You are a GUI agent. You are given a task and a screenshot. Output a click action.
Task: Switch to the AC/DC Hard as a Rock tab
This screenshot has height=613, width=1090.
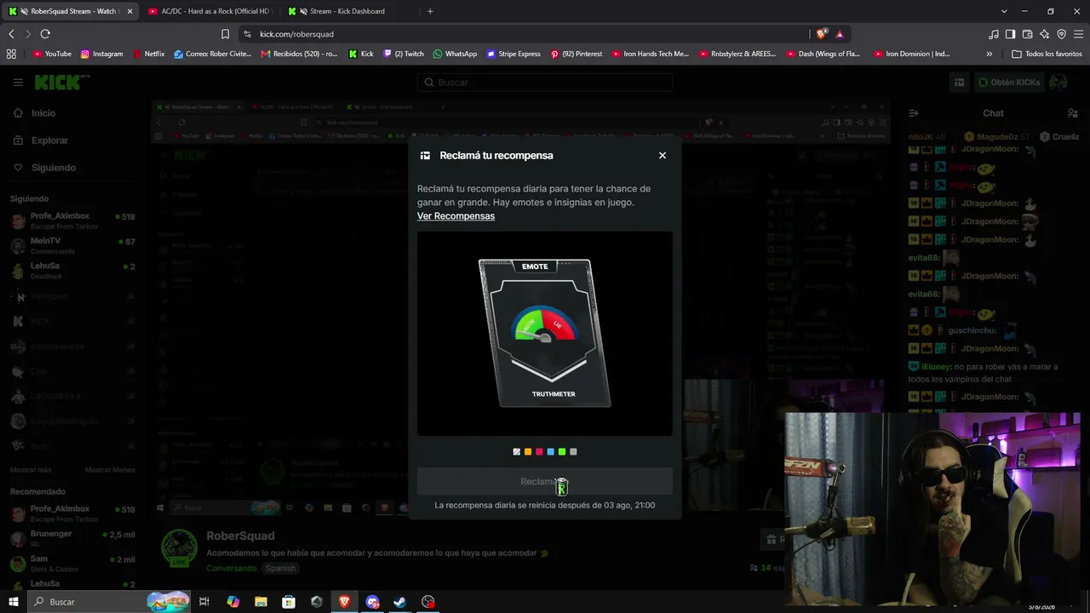(x=209, y=11)
